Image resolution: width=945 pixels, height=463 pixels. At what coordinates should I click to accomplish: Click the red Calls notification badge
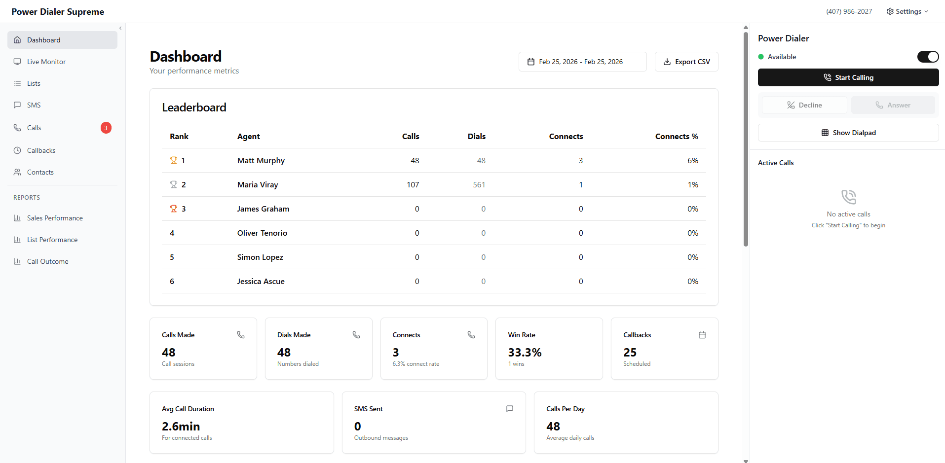coord(106,128)
